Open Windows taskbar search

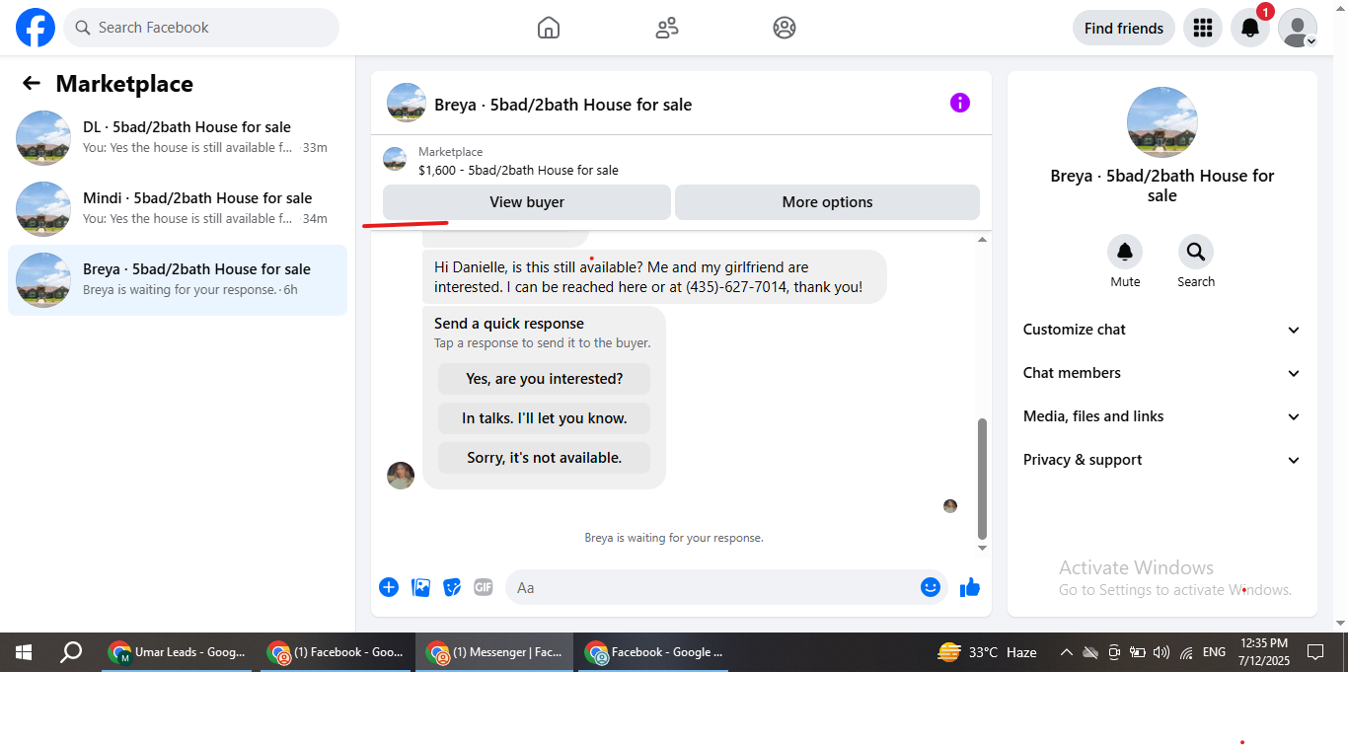point(71,652)
